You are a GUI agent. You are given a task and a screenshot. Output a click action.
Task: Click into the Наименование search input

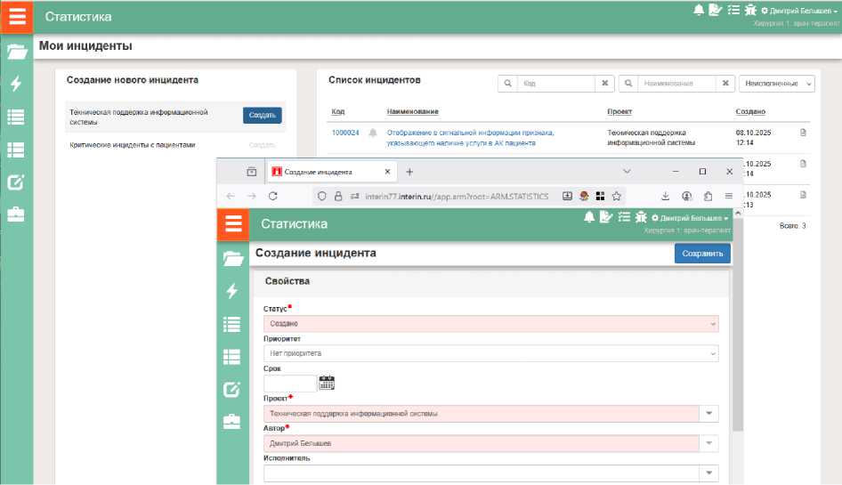point(676,84)
